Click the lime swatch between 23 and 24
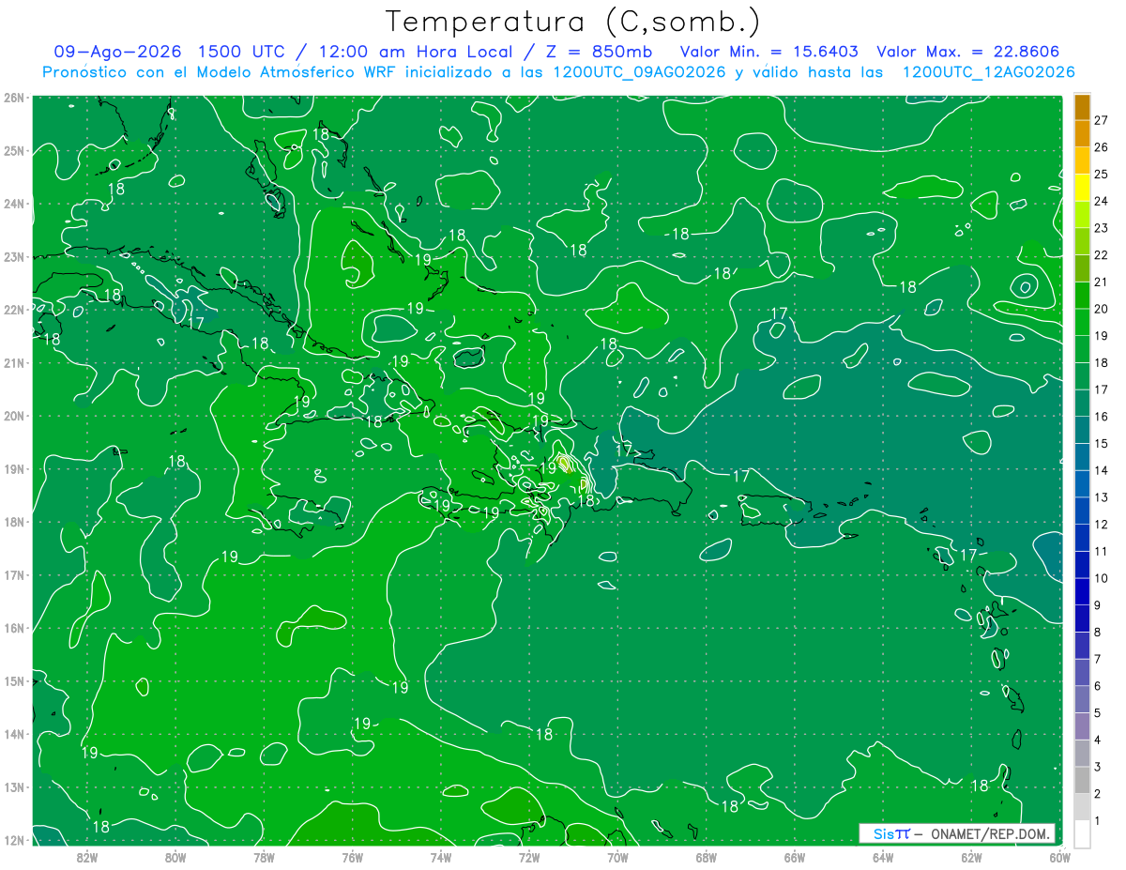The width and height of the screenshot is (1126, 870). [1082, 214]
